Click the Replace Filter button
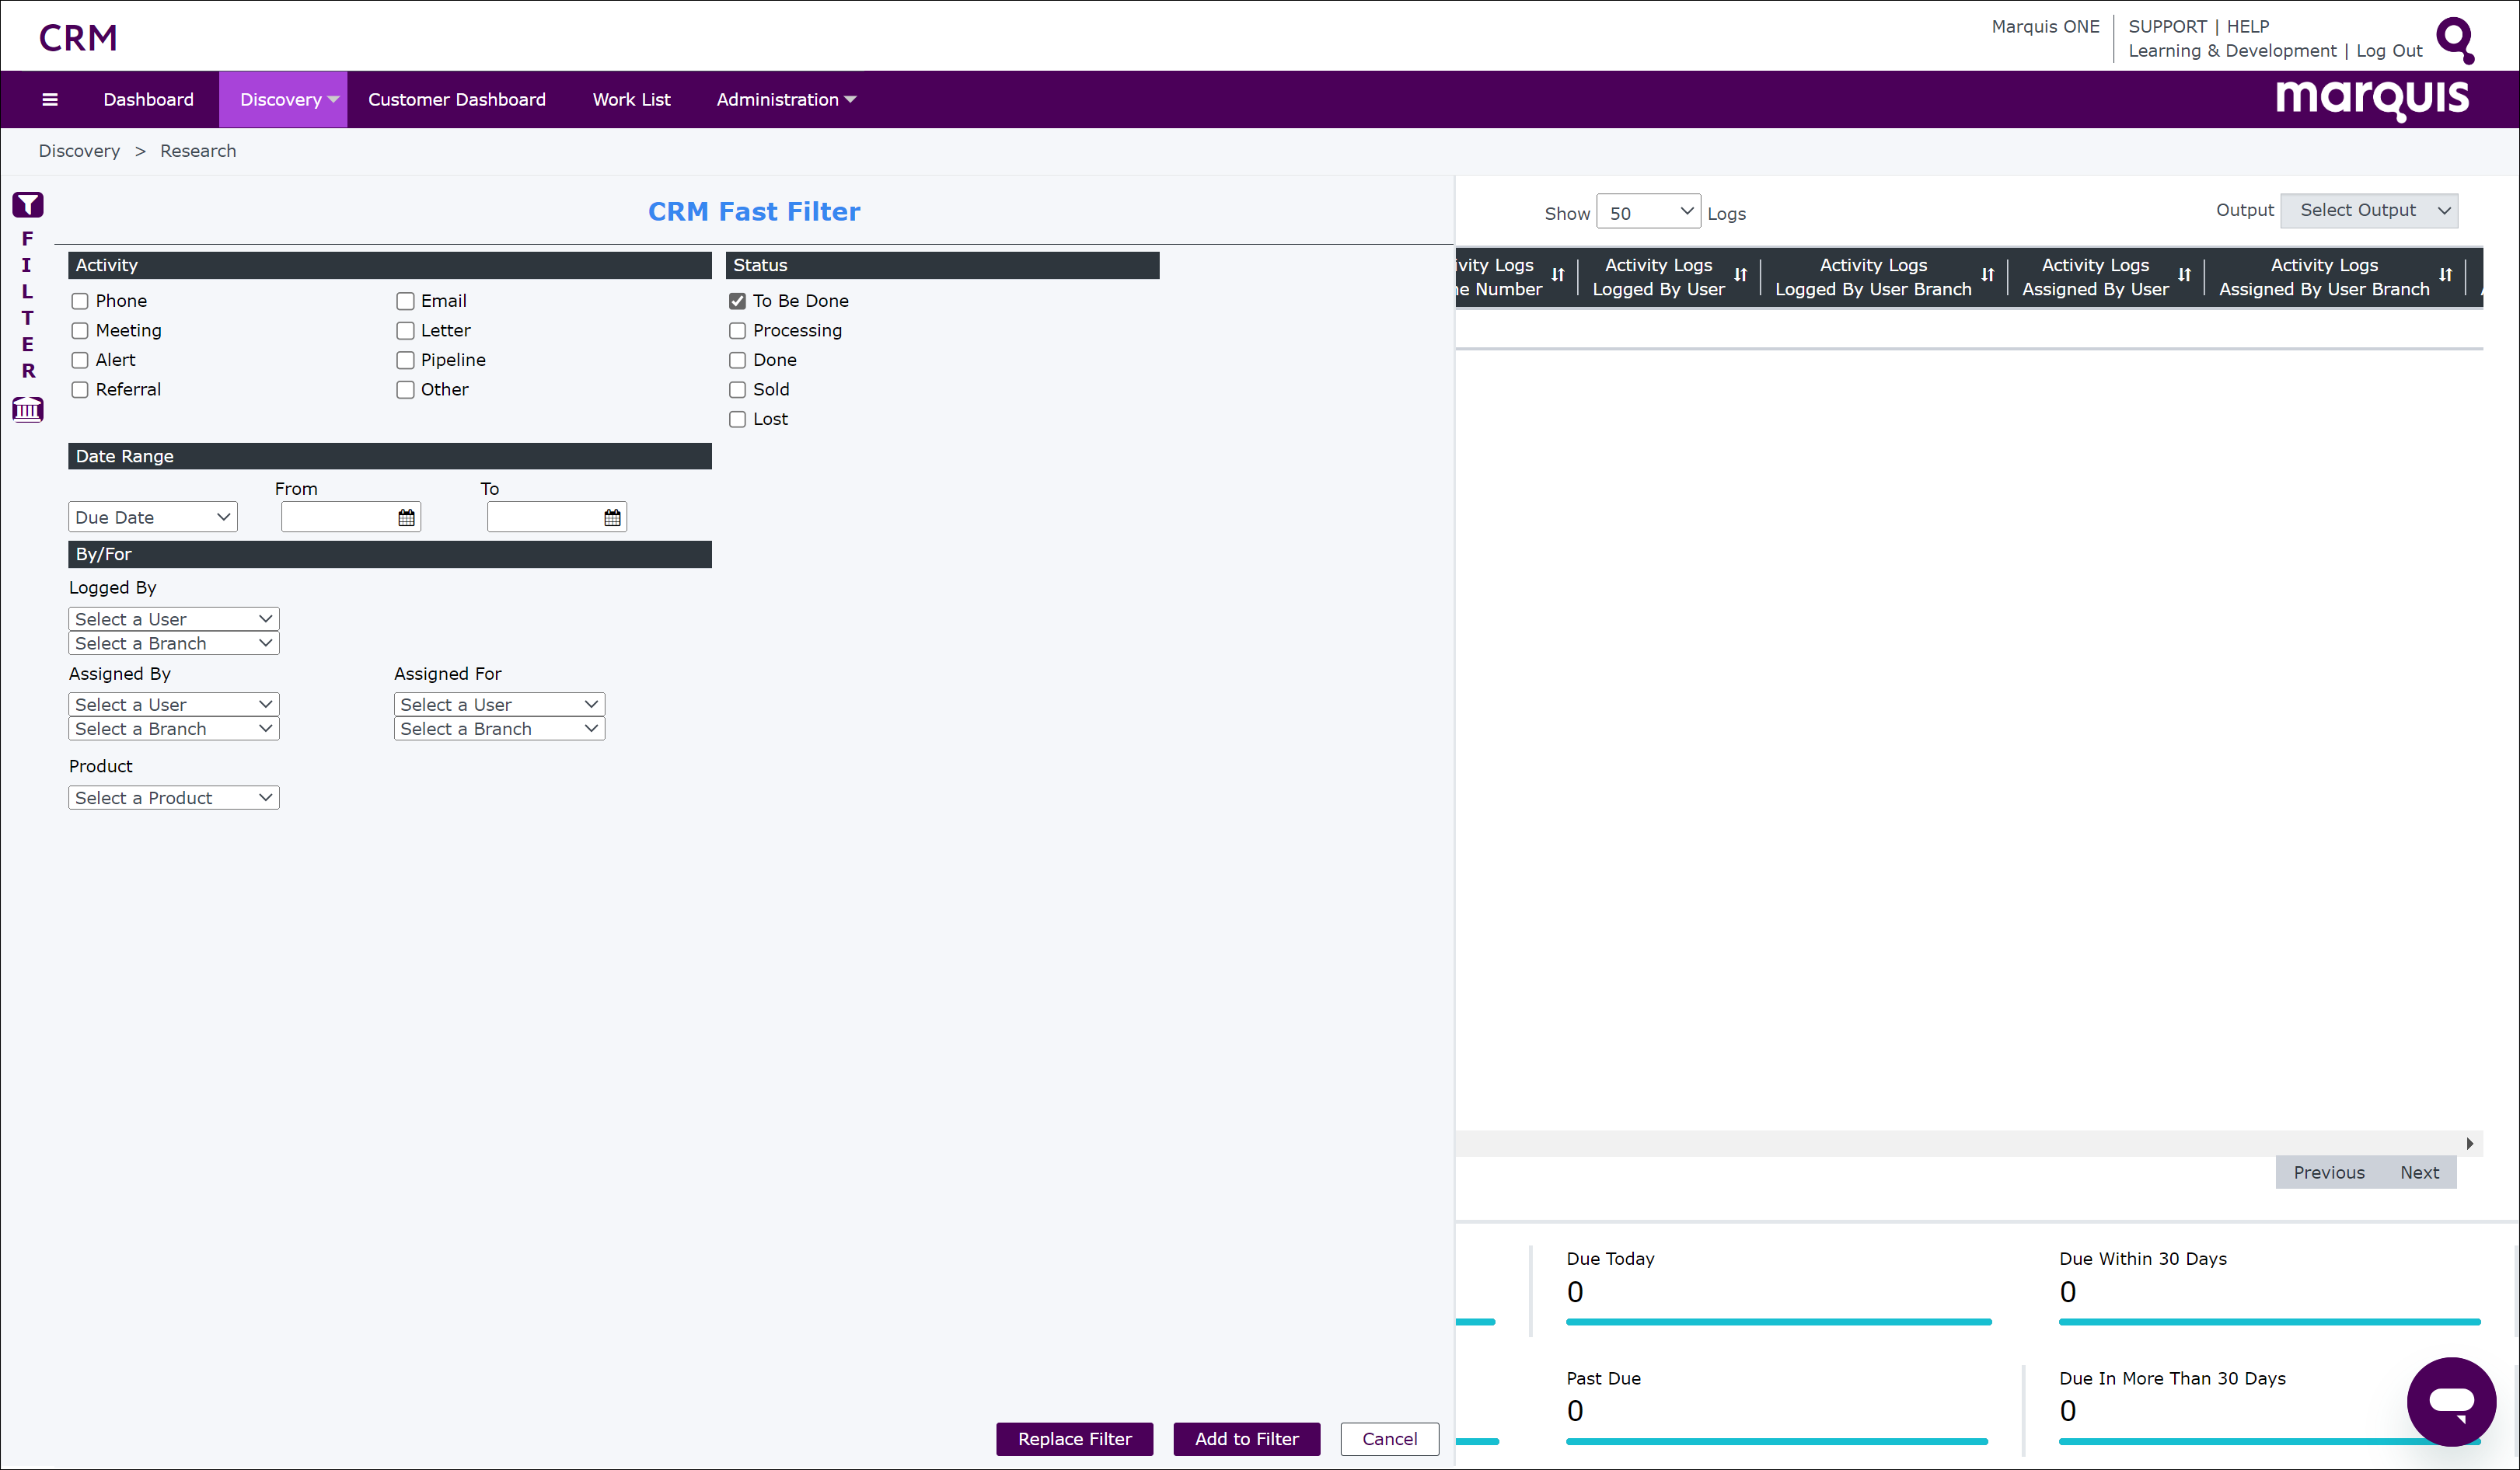2520x1470 pixels. click(x=1074, y=1438)
